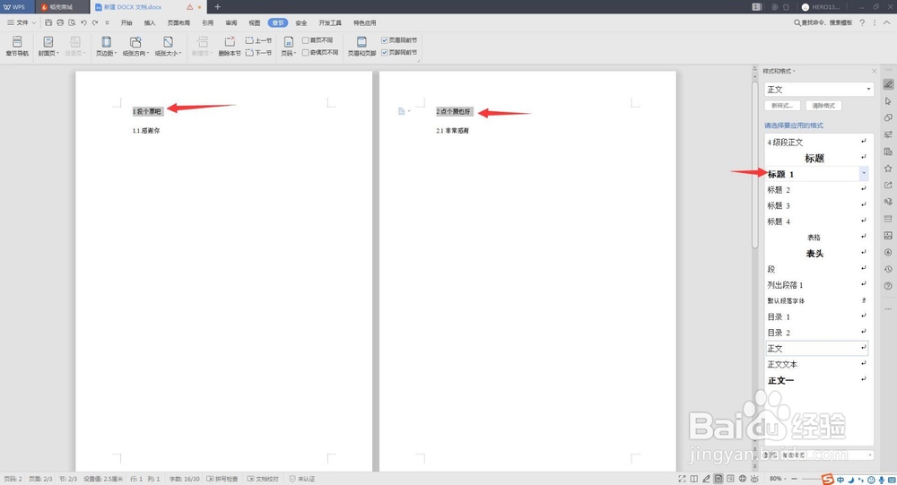The image size is (897, 485).
Task: Click the save icon in quick toolbar
Action: point(48,23)
